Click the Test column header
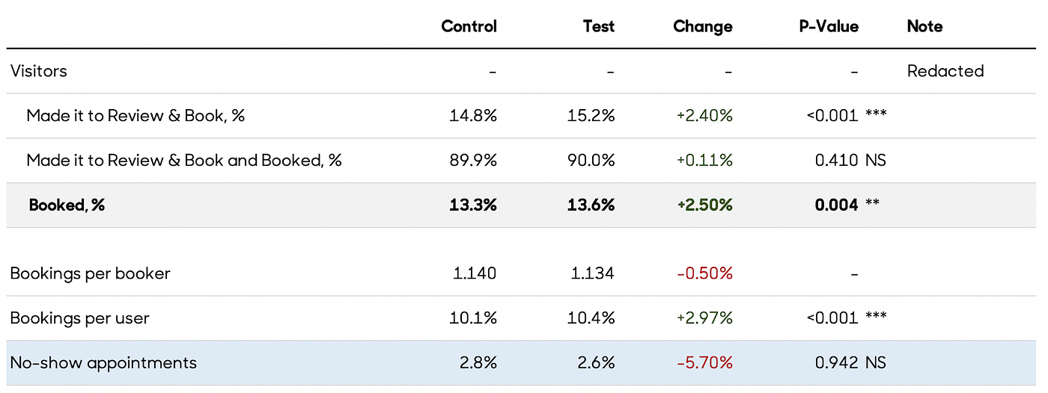The image size is (1048, 393). [598, 27]
